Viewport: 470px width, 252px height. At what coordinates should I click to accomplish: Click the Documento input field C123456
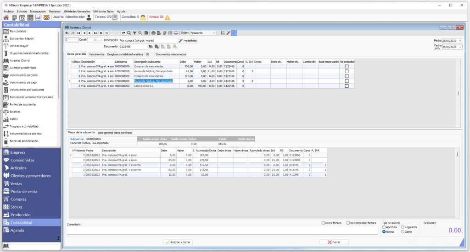[x=133, y=47]
